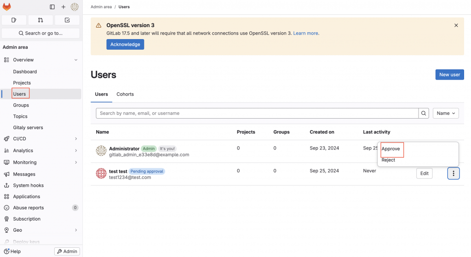Click the GitLab fox logo

(x=7, y=7)
